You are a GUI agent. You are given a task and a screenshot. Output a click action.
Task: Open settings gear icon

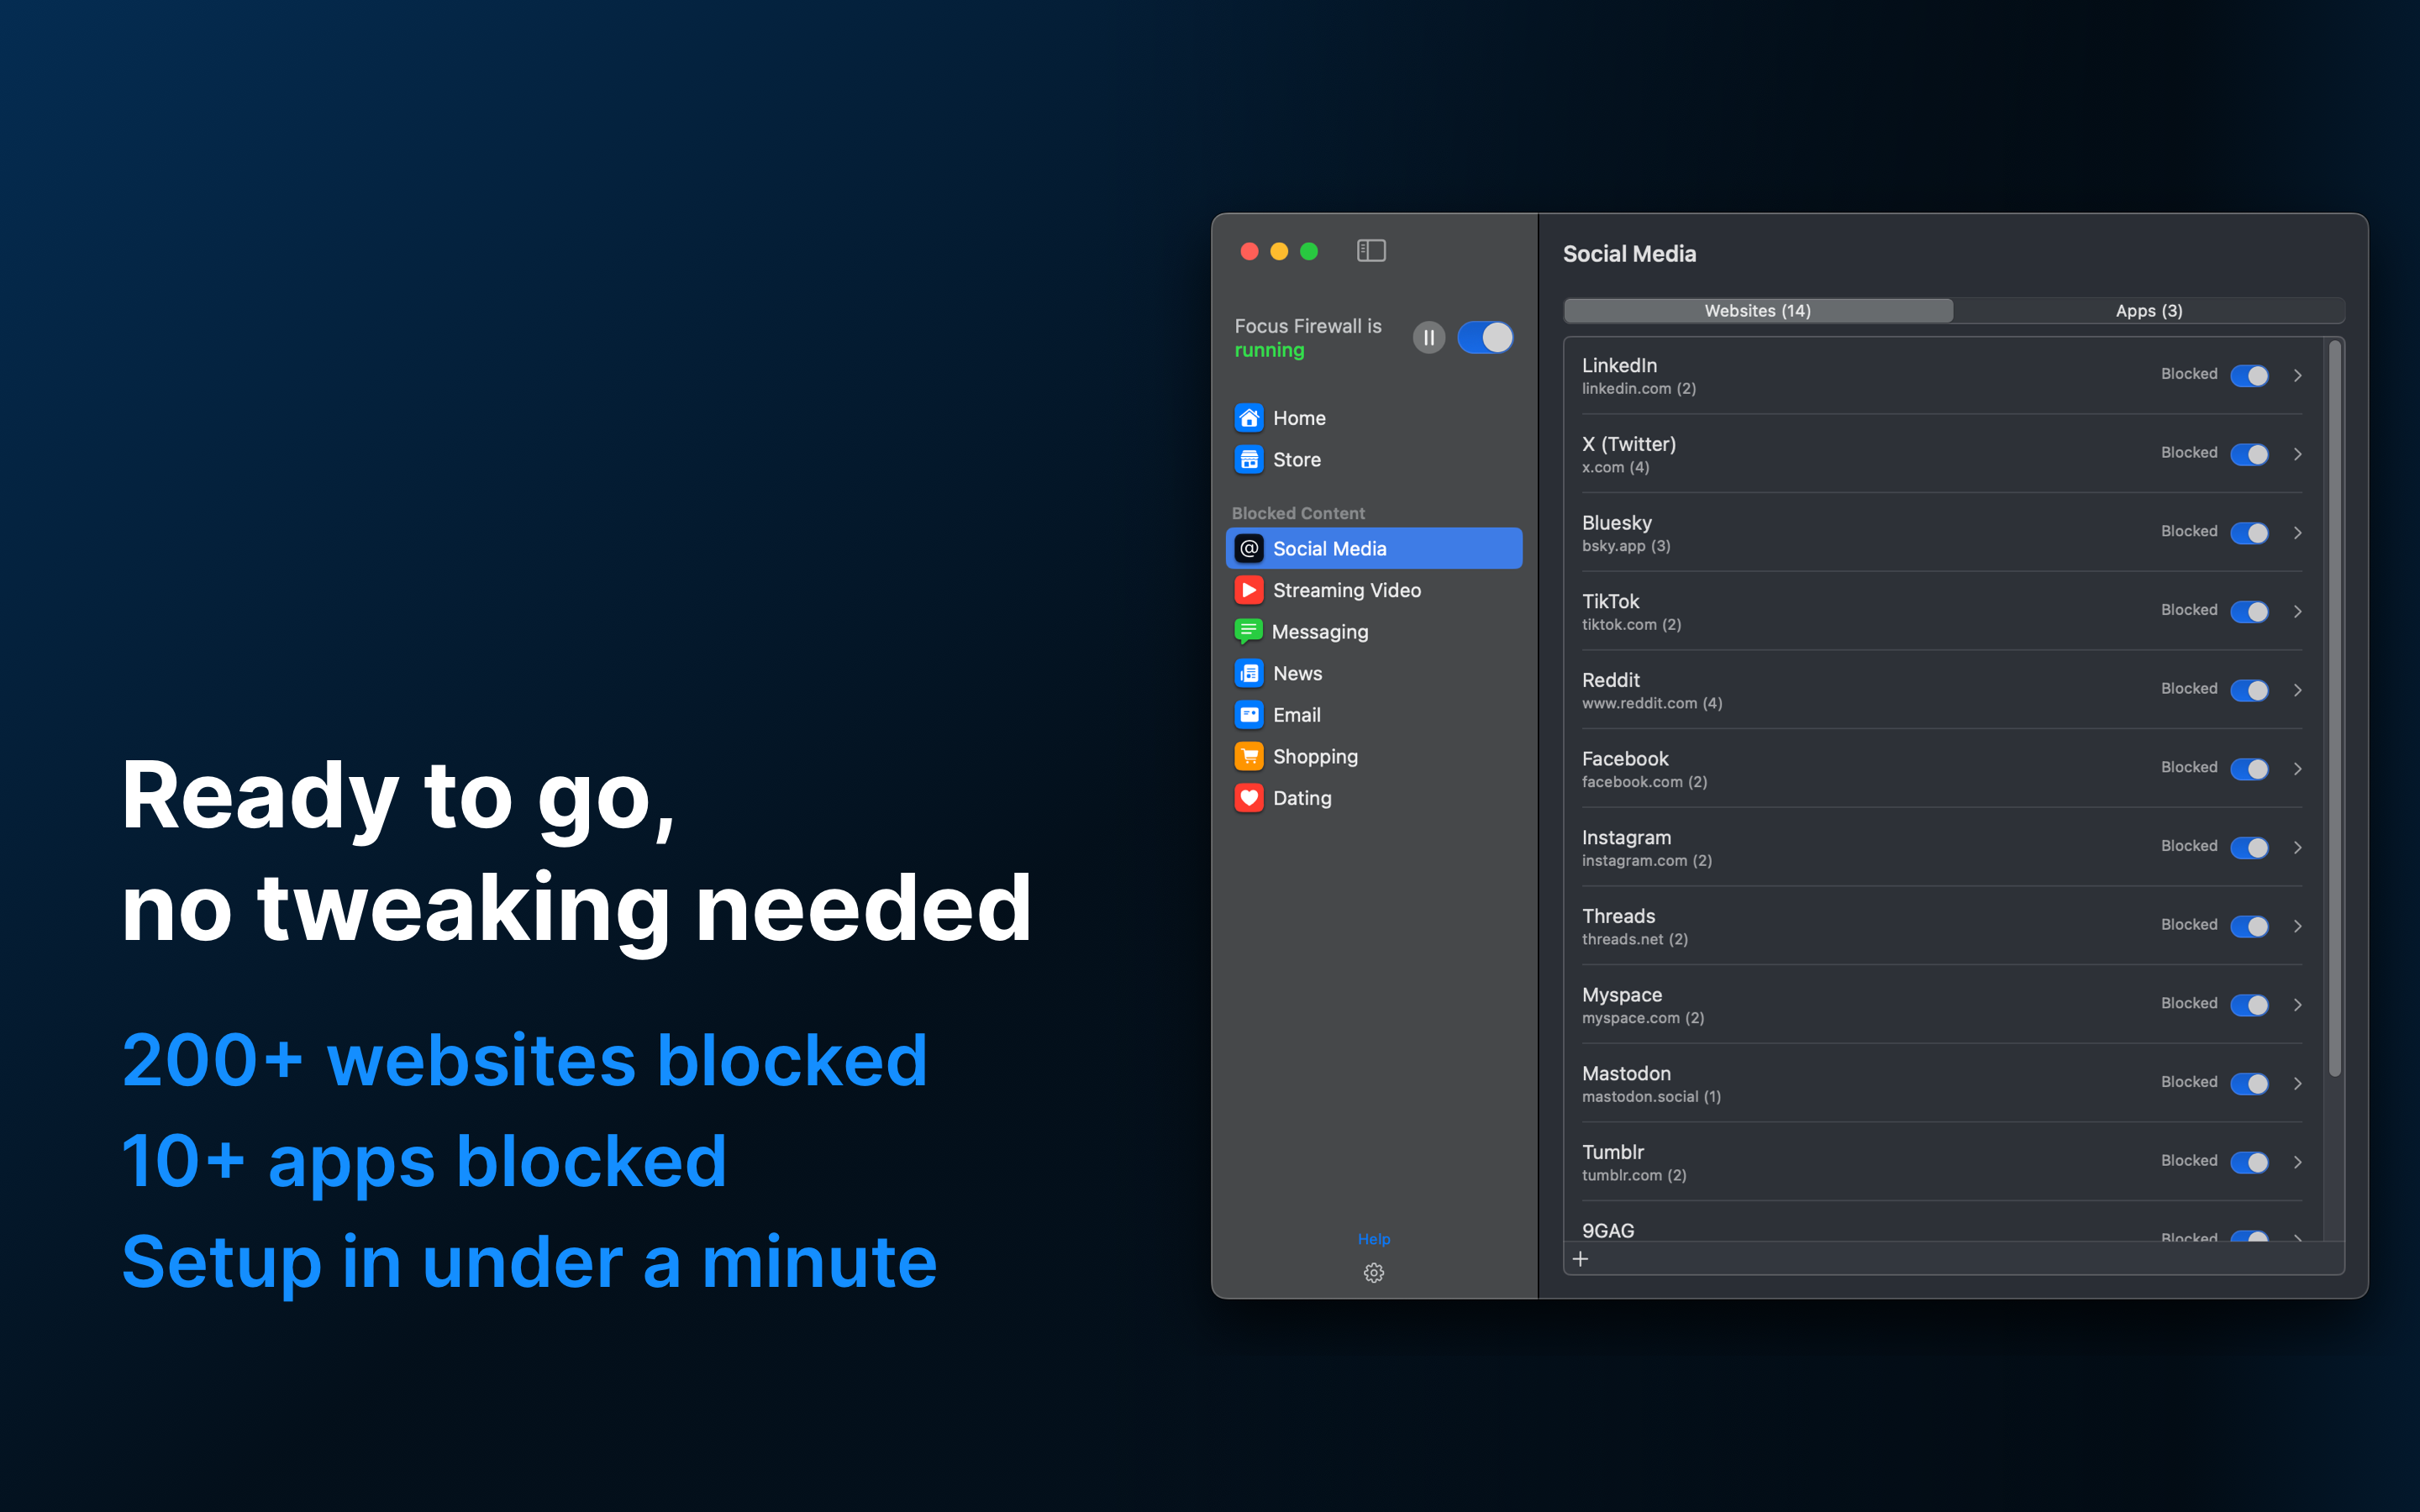pos(1374,1273)
